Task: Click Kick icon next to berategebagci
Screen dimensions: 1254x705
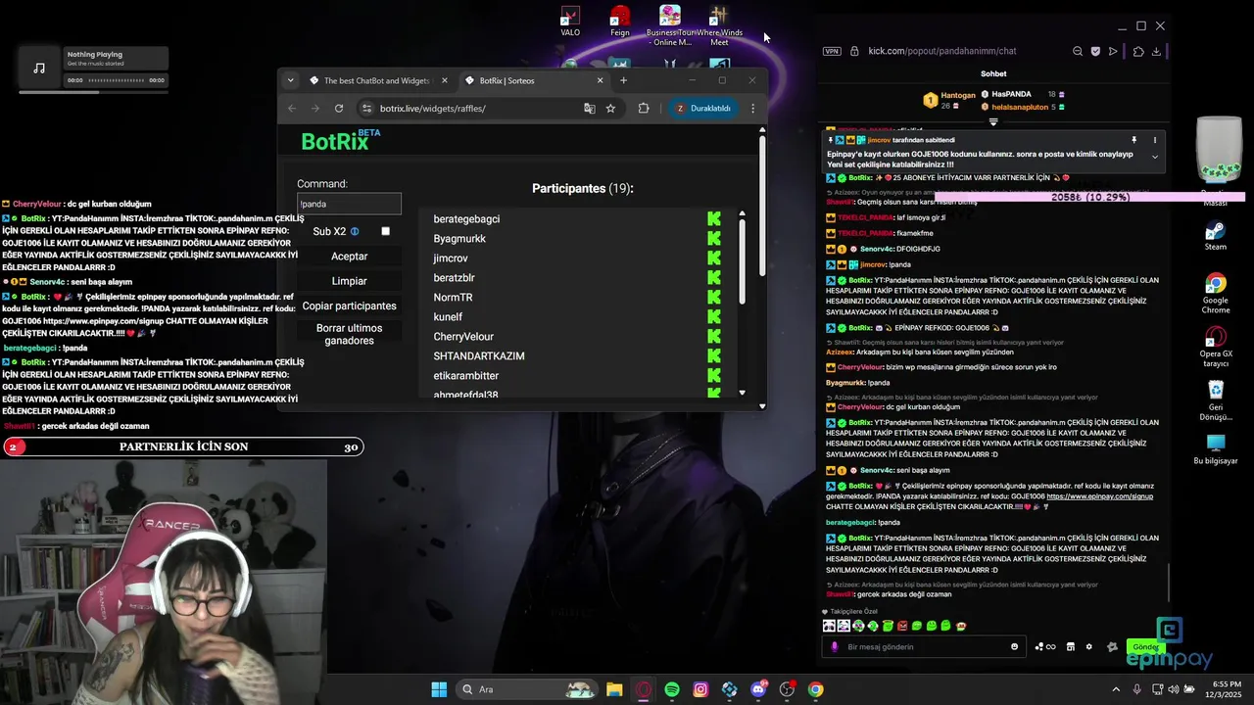Action: 714,218
